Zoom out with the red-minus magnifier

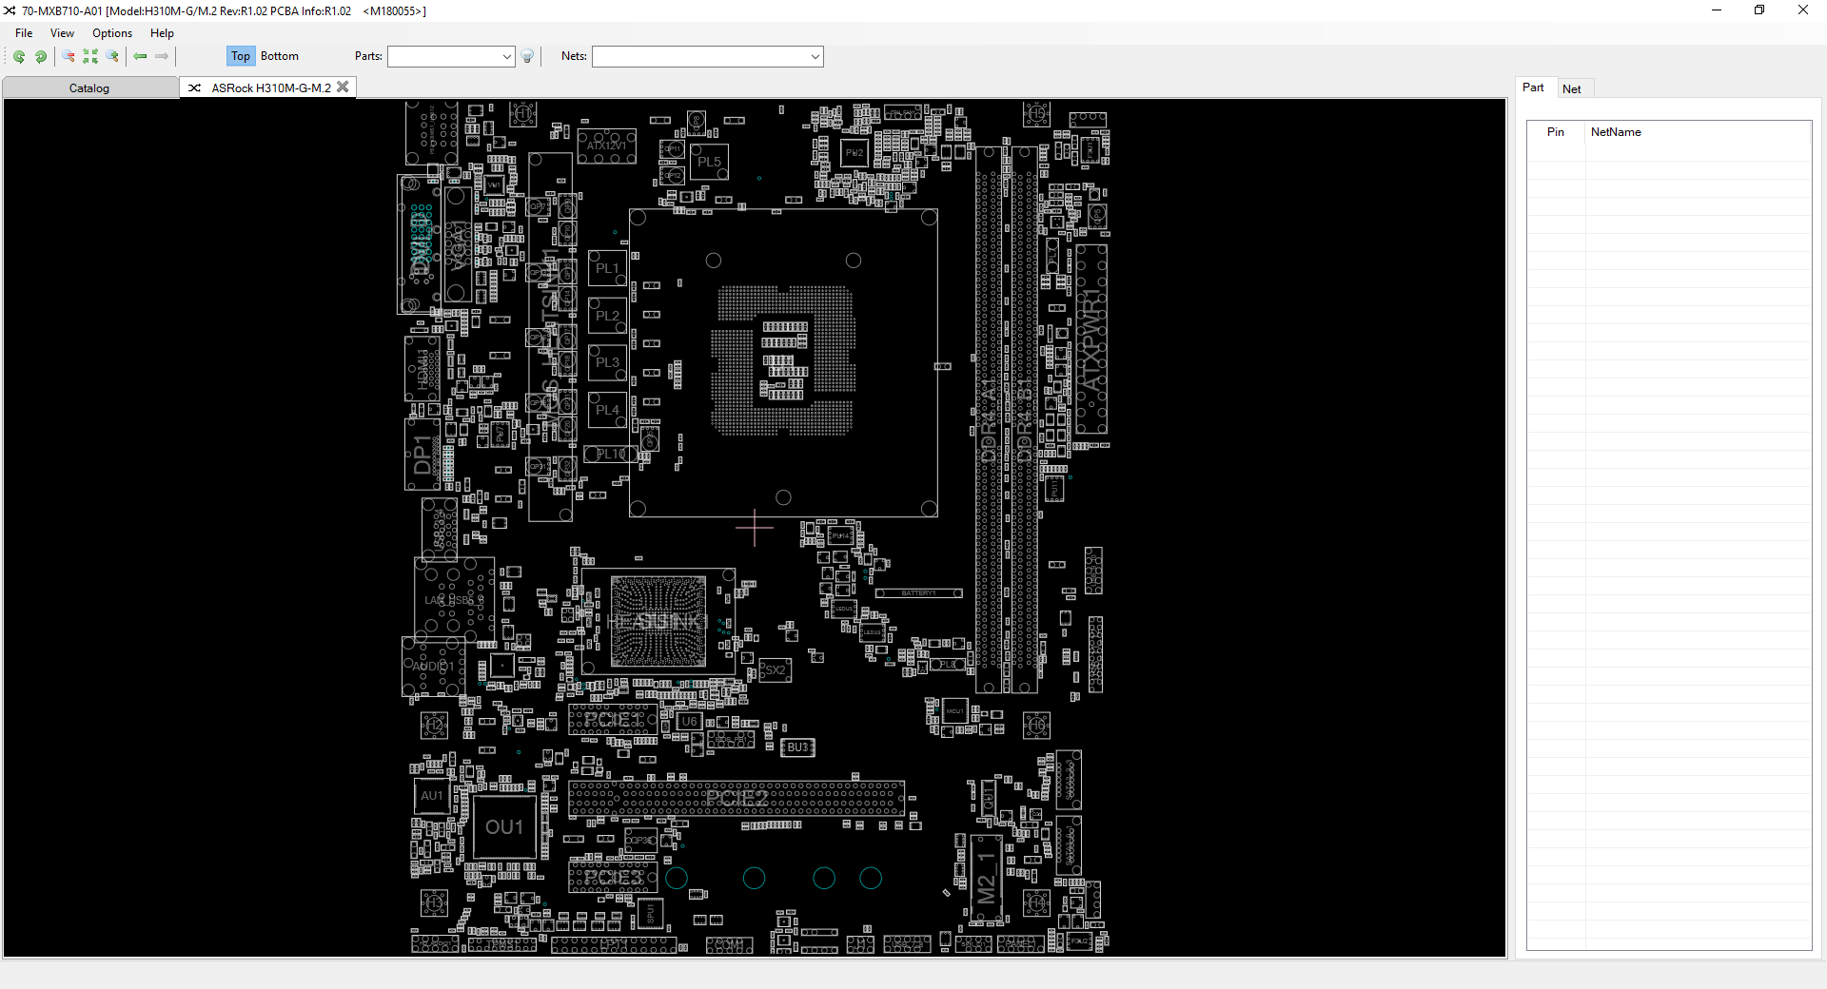pos(69,57)
